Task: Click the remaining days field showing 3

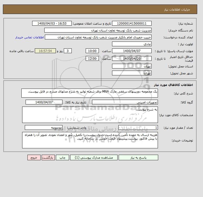Action: 67,51
